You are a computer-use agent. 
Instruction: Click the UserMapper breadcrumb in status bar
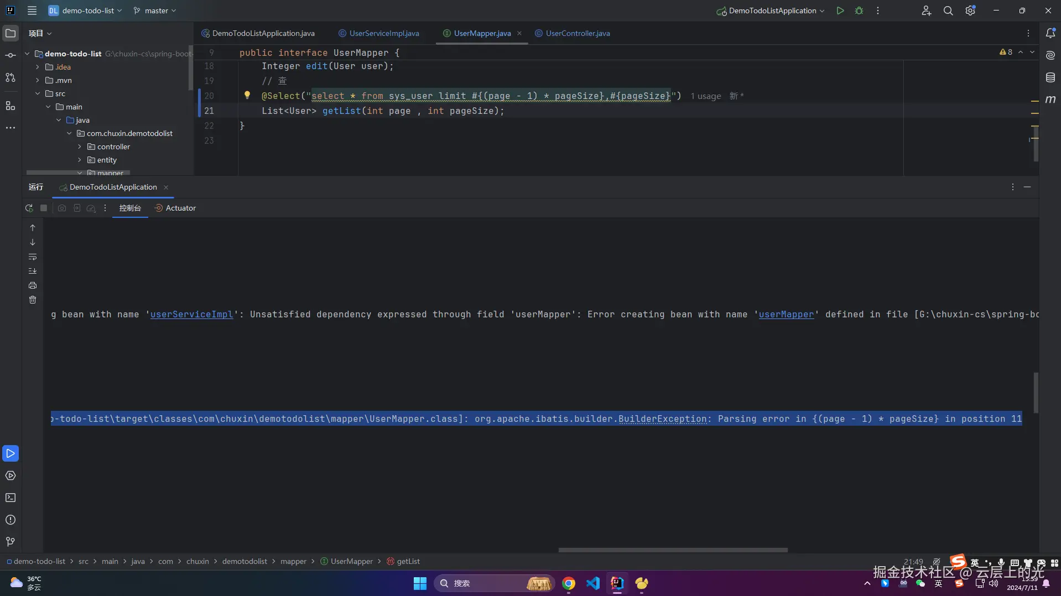pyautogui.click(x=347, y=561)
